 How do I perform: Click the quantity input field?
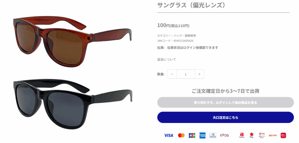186,74
